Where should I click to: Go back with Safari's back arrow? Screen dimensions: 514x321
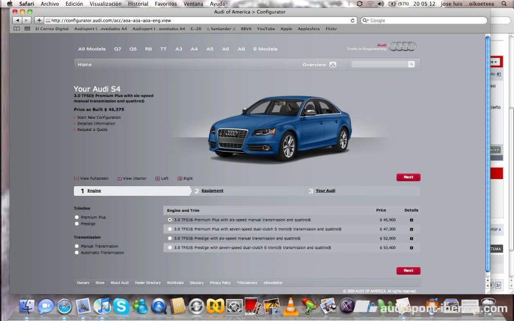point(17,21)
